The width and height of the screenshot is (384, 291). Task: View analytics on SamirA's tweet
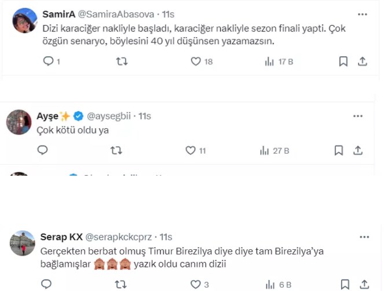(x=269, y=61)
